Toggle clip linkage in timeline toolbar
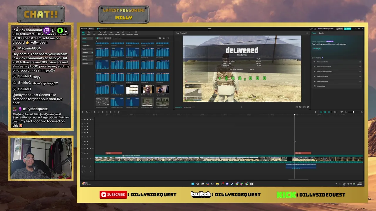This screenshot has height=211, width=376. (329, 112)
